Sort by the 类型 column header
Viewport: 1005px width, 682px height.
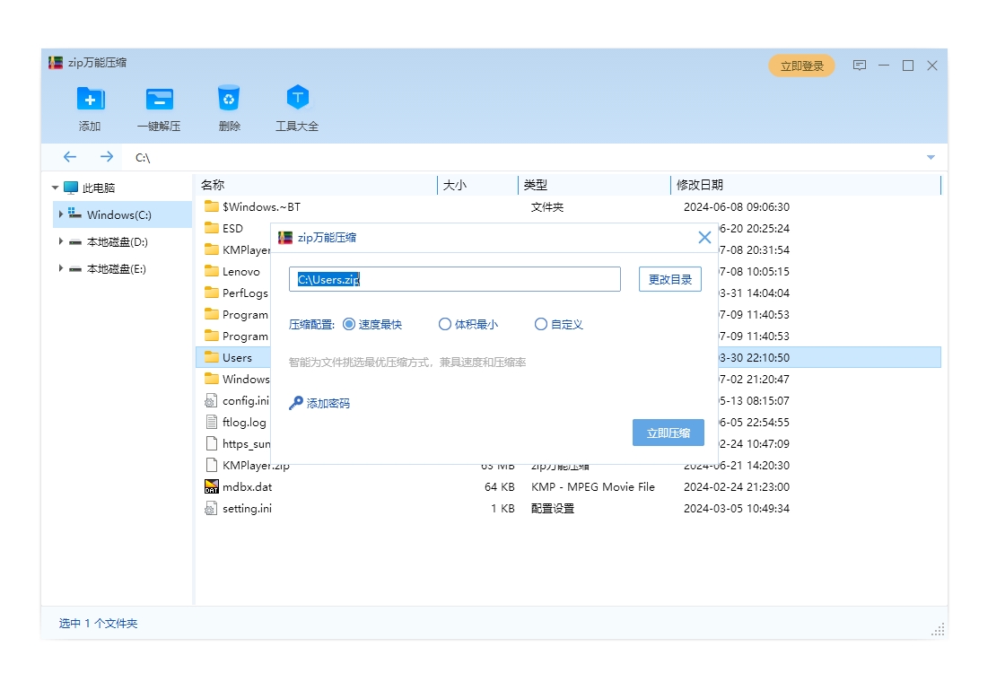594,185
